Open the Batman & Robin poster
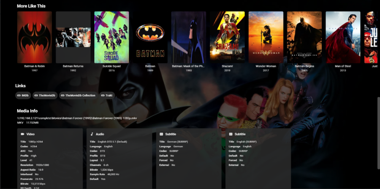This screenshot has width=380, height=189. coord(35,37)
